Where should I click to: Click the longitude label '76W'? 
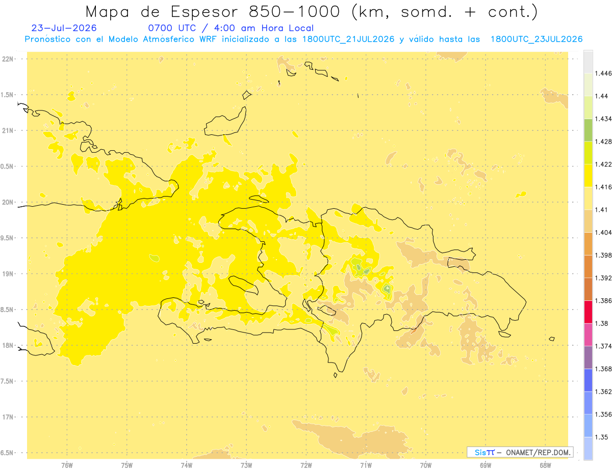coord(67,465)
